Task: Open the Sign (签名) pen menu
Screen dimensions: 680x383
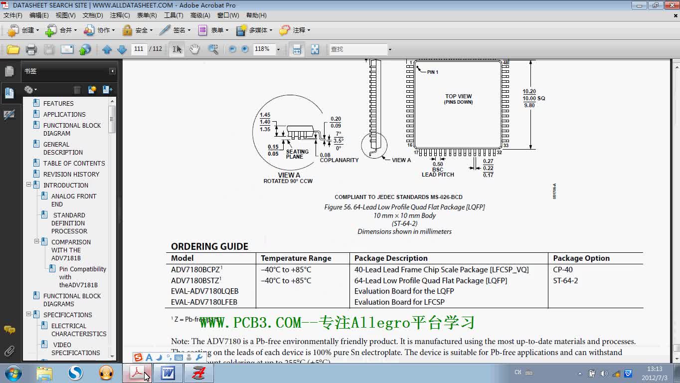Action: click(175, 30)
